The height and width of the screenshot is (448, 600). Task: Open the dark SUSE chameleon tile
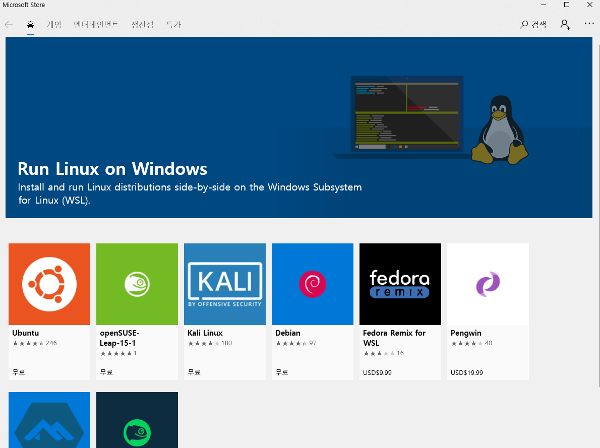click(137, 420)
